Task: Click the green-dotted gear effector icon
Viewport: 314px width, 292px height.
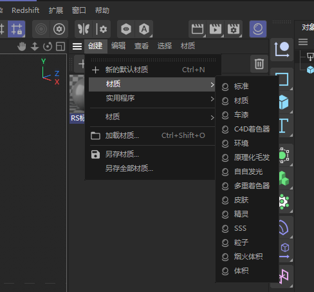Action: 286,202
